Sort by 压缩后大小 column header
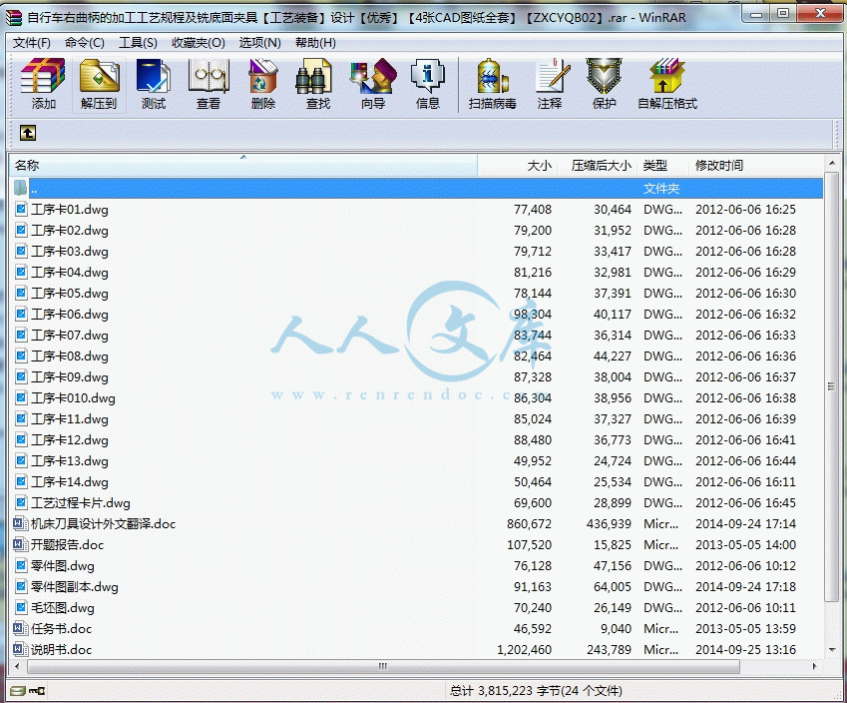 [598, 166]
